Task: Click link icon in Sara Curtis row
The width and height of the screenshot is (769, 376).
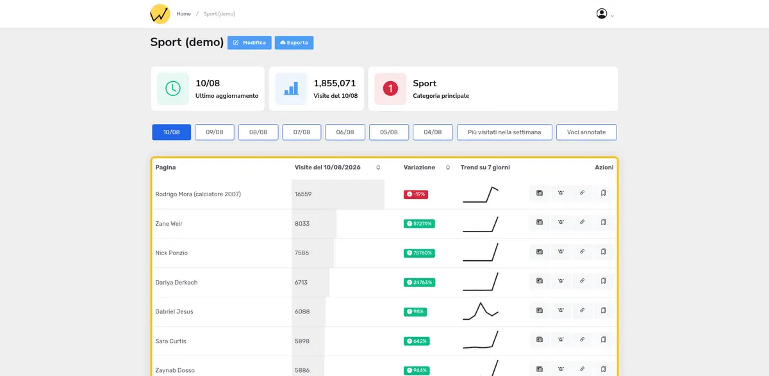Action: [x=582, y=340]
